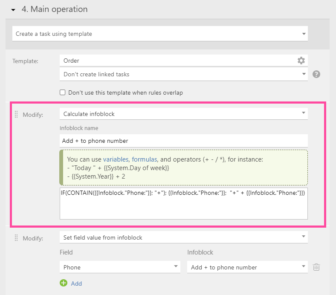Open the Create a task using template dropdown
Viewport: 336px width, 295px height.
click(x=160, y=34)
